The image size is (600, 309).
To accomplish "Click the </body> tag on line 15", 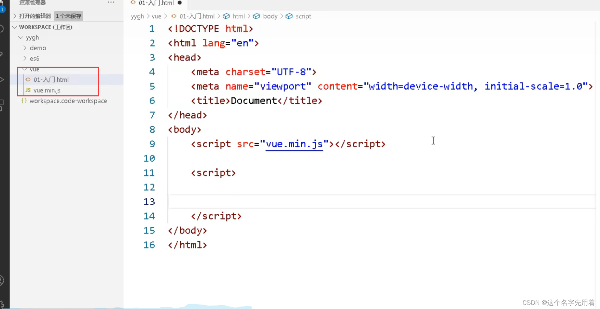I will [187, 231].
